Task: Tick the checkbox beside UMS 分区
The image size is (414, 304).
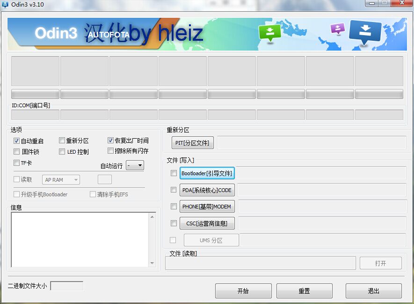Action: point(173,240)
